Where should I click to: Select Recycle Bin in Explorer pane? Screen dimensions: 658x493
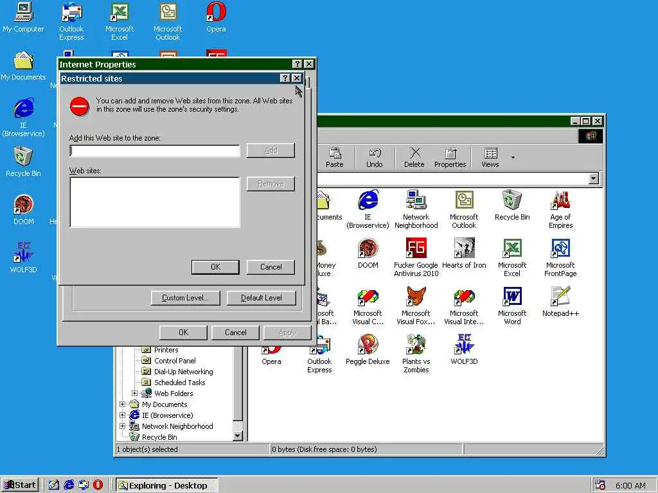click(x=512, y=205)
